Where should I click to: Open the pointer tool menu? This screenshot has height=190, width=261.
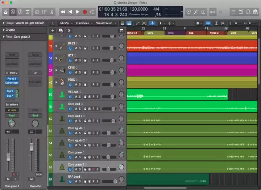pos(161,23)
